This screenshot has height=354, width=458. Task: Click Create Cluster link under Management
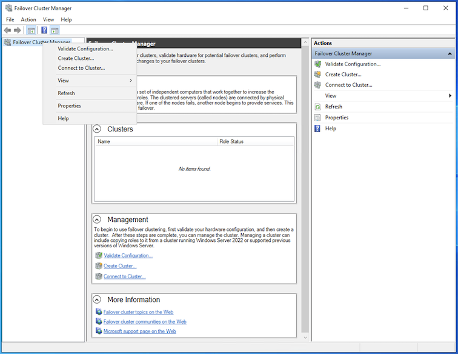coord(120,266)
